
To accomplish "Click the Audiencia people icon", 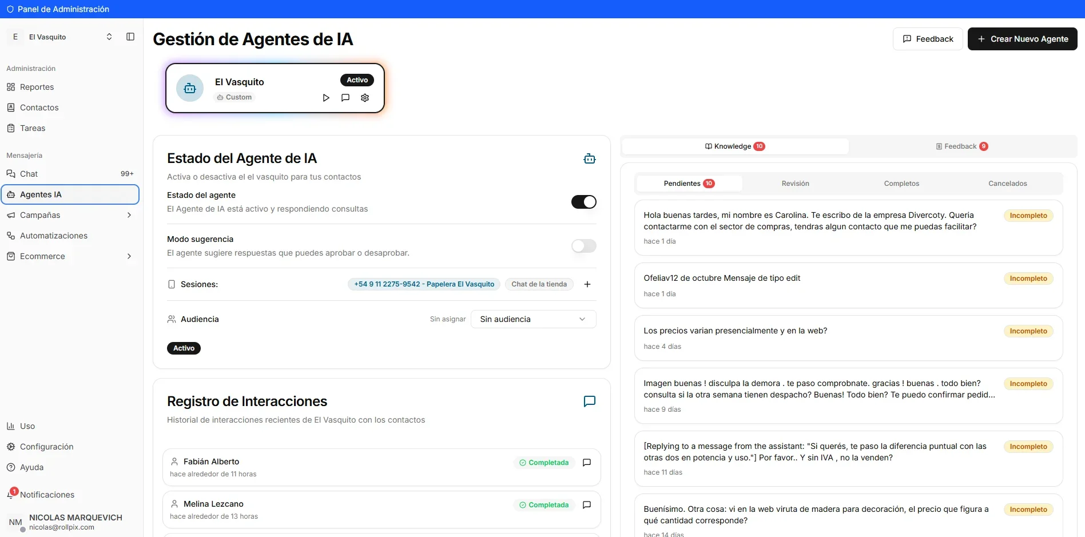I will tap(172, 319).
